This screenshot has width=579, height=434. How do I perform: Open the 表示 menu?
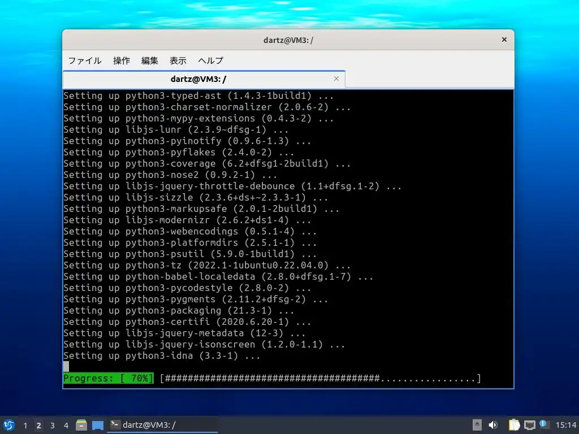(178, 60)
